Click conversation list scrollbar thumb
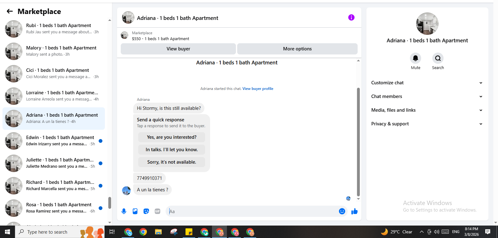Viewport: 498px width, 238px height. pos(110,203)
